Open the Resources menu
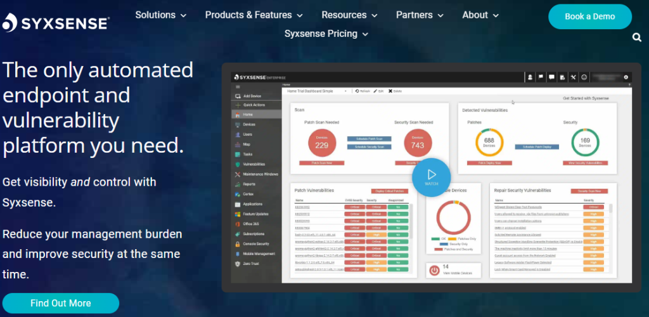The width and height of the screenshot is (649, 317). click(349, 15)
